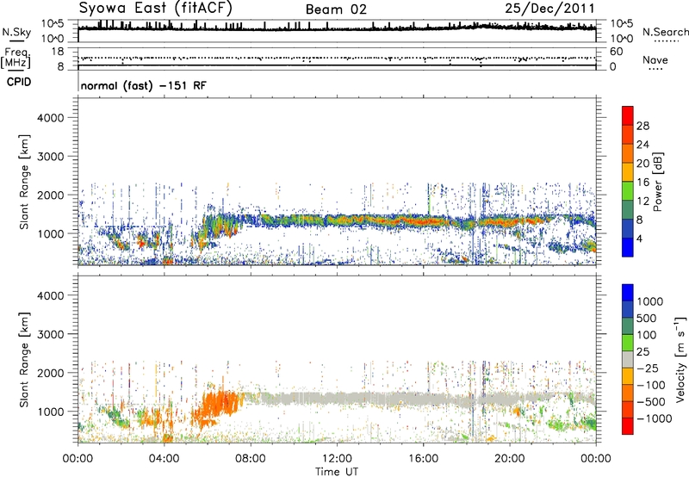Click the '28' Power colorbar tick
Screen dimensions: 689x477
click(x=642, y=126)
